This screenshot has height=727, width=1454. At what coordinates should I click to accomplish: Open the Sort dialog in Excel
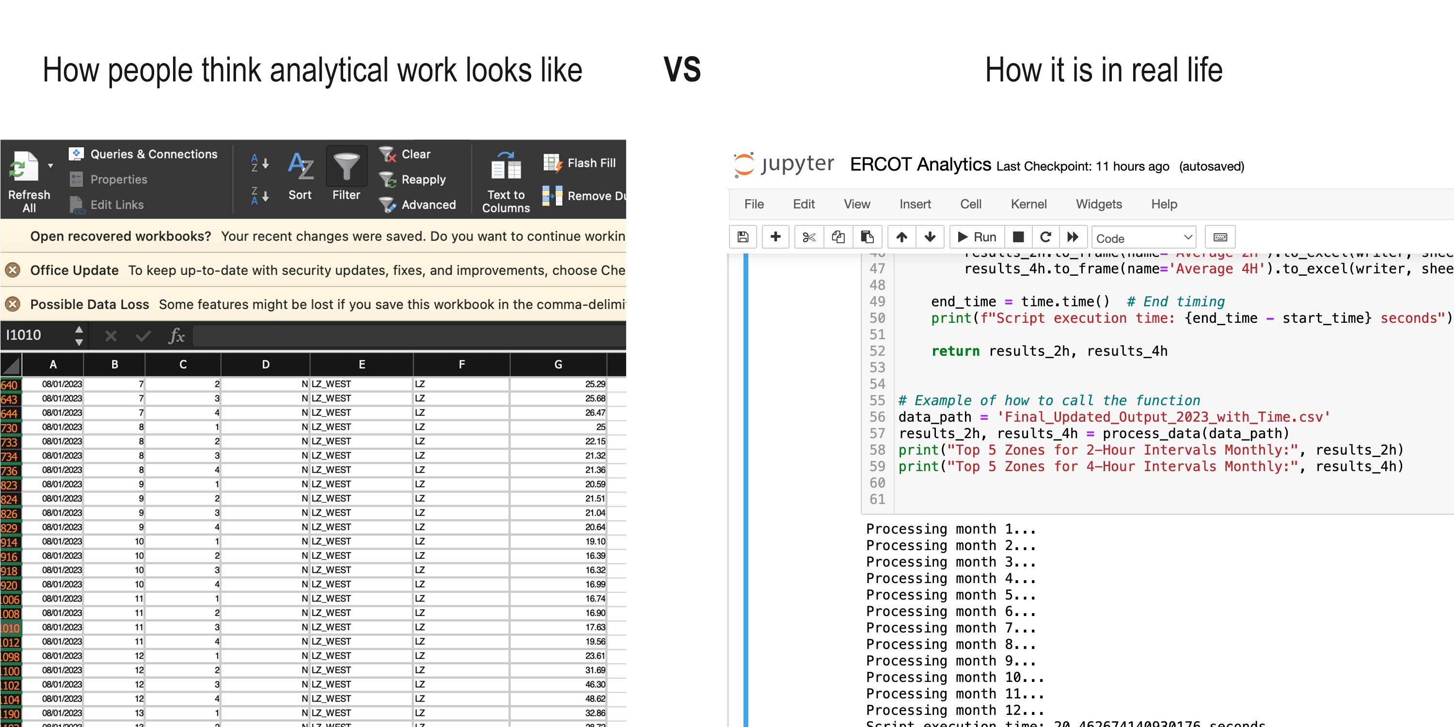(300, 177)
